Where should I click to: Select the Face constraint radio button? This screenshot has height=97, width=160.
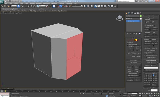point(145,23)
